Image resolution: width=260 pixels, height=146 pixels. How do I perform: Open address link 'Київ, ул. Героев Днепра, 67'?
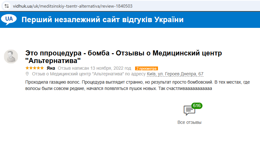[175, 74]
